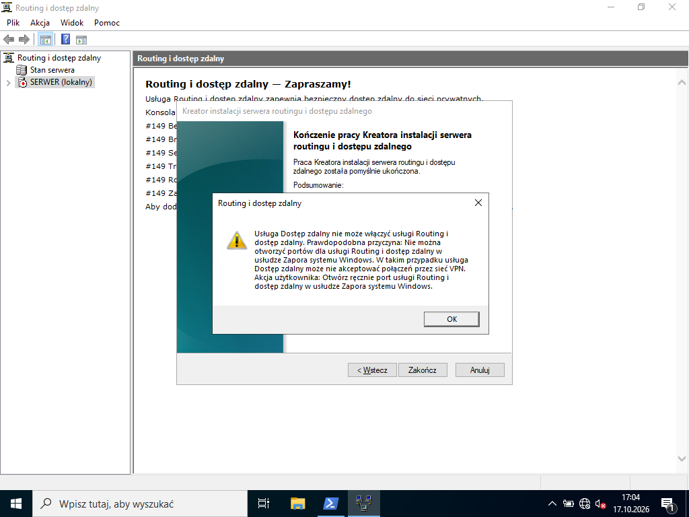Click the Forward arrow in the console toolbar
Viewport: 689px width, 517px height.
point(24,40)
